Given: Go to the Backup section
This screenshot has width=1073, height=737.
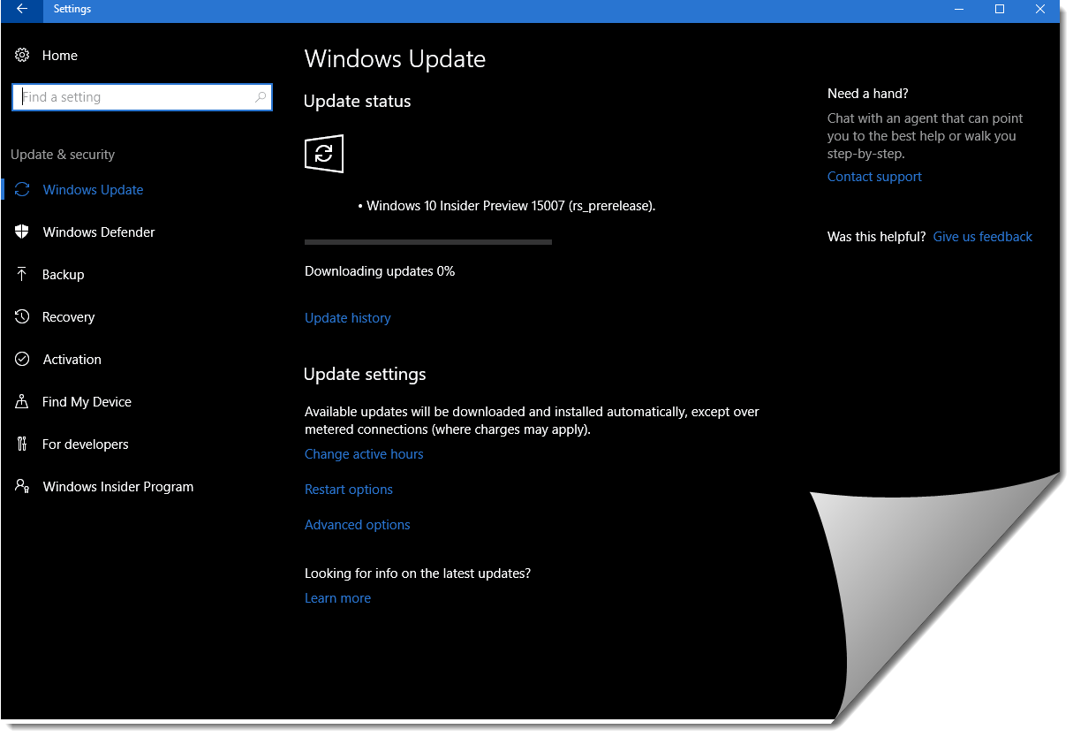Looking at the screenshot, I should pos(64,275).
